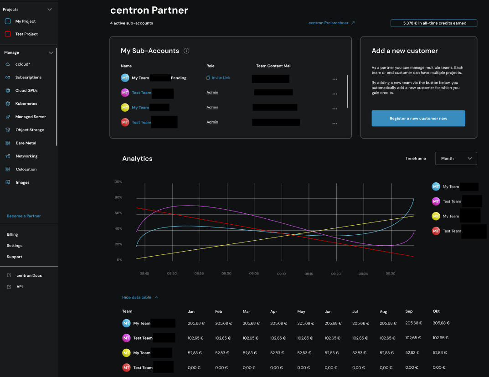Open the three-dot menu of the red Test Team row
The image size is (489, 377).
pos(335,124)
